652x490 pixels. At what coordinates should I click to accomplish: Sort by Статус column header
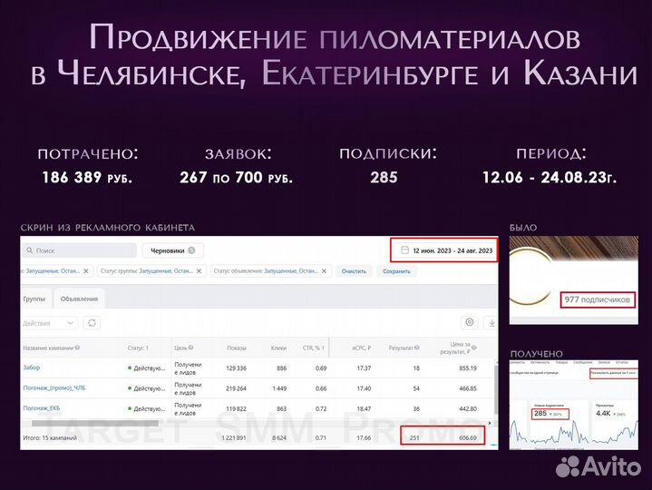click(x=138, y=348)
